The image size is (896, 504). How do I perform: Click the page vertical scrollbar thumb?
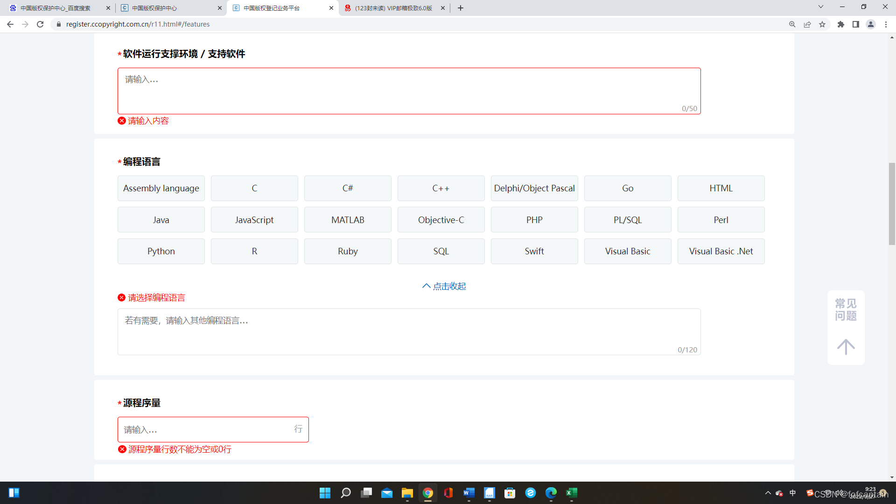(892, 204)
